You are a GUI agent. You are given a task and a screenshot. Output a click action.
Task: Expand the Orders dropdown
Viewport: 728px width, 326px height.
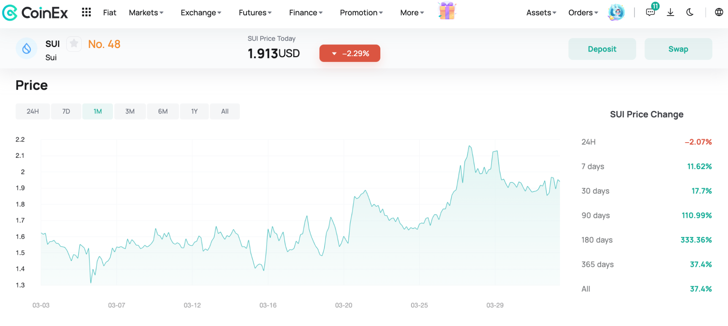click(x=583, y=13)
